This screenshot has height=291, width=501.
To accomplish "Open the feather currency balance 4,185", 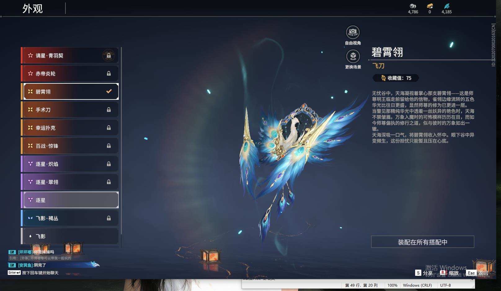I will (446, 9).
